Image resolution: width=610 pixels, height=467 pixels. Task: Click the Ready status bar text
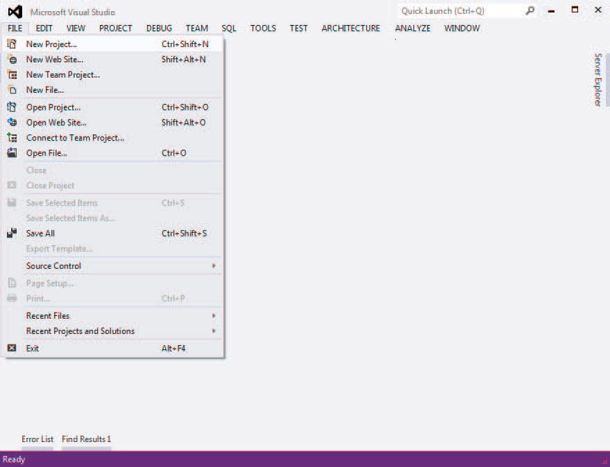[14, 459]
